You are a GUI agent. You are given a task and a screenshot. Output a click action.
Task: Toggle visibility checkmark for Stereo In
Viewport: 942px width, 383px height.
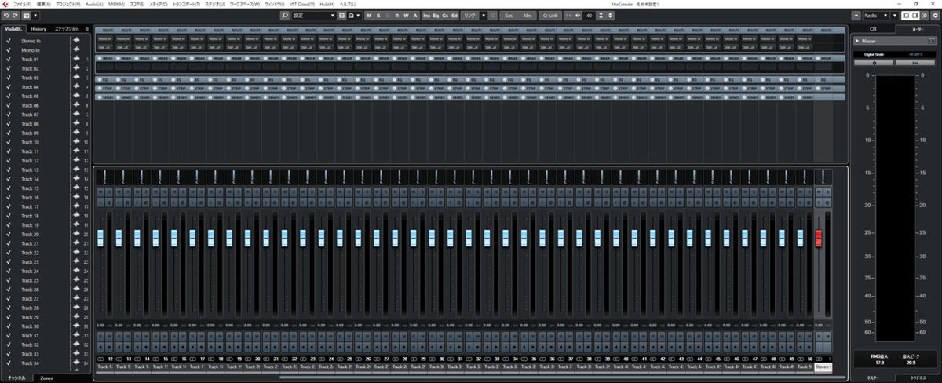[8, 41]
